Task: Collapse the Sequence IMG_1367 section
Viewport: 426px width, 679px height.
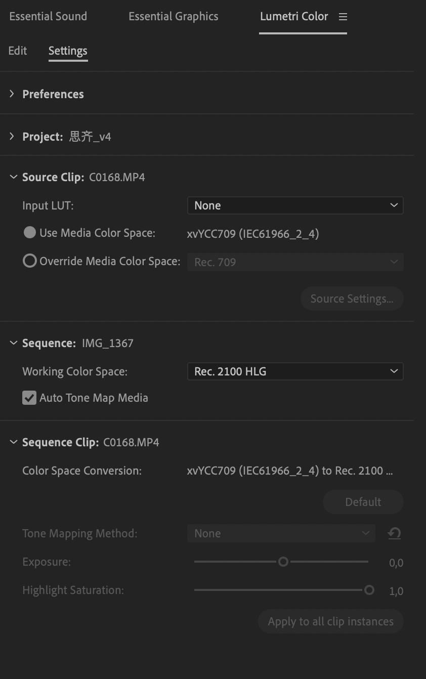Action: [13, 343]
